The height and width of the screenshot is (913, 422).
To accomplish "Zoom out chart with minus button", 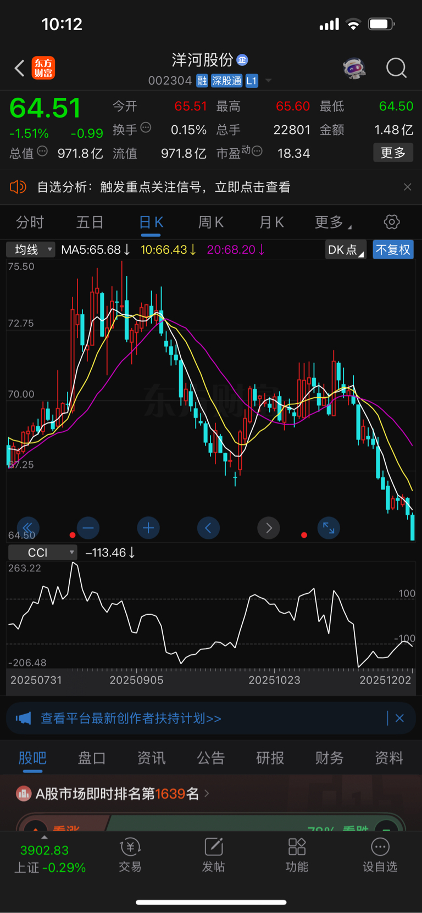I will click(88, 528).
